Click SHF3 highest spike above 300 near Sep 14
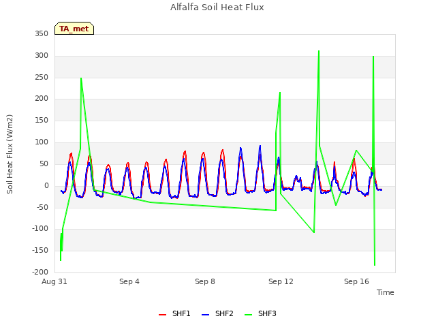This screenshot has height=327, width=436. (319, 51)
